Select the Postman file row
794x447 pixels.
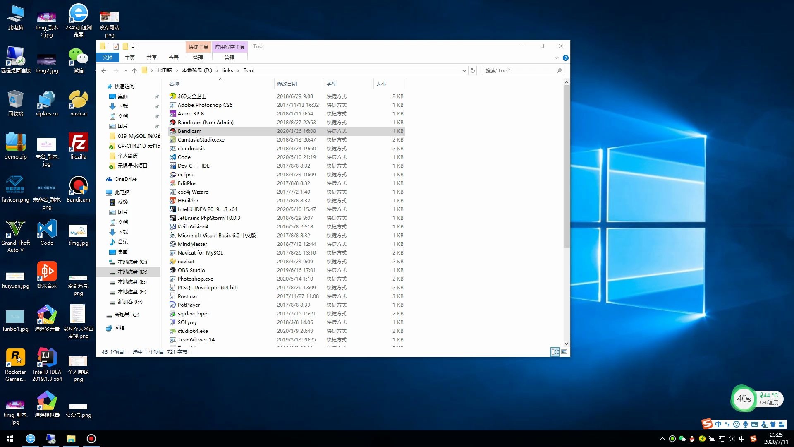286,296
